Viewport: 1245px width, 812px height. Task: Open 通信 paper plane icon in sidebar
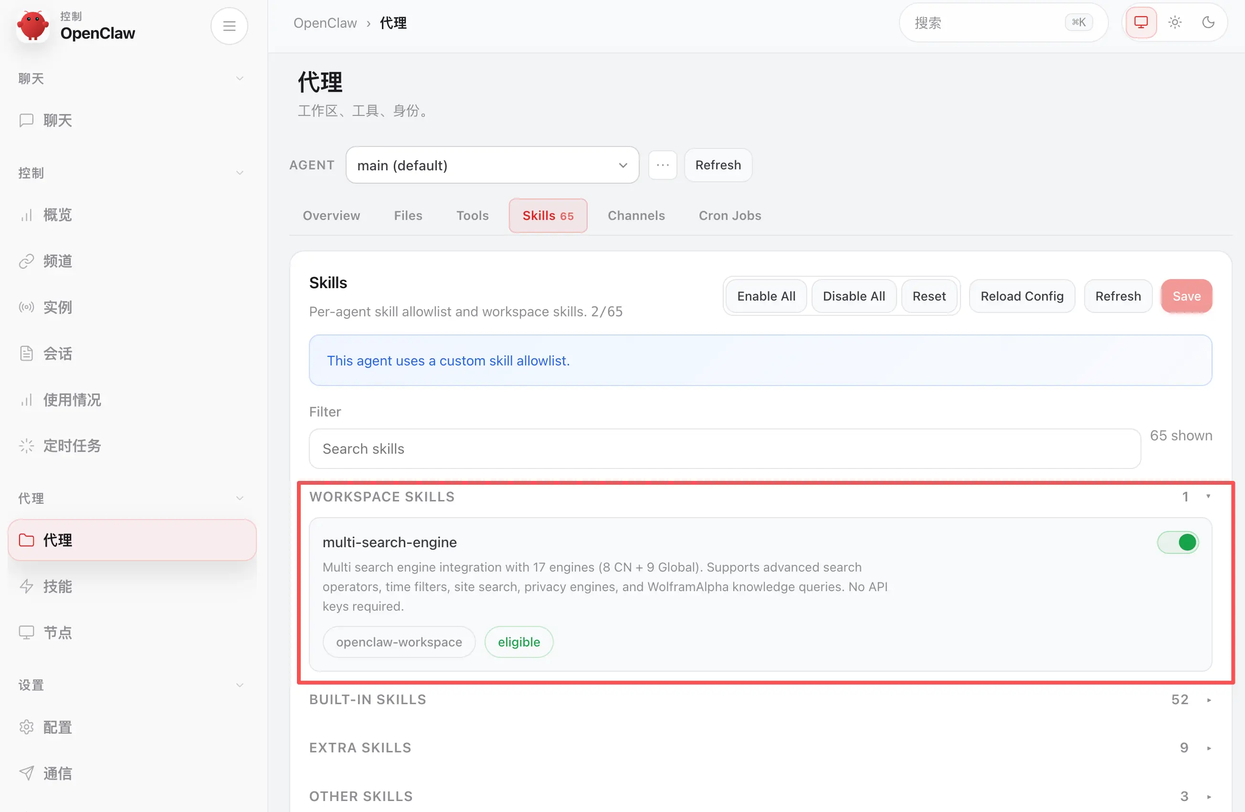click(26, 773)
